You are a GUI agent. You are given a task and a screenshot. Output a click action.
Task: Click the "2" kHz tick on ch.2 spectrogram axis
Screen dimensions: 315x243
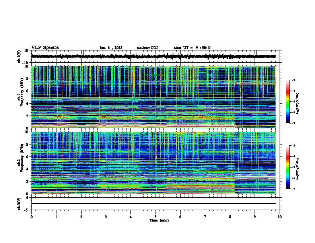[27, 181]
